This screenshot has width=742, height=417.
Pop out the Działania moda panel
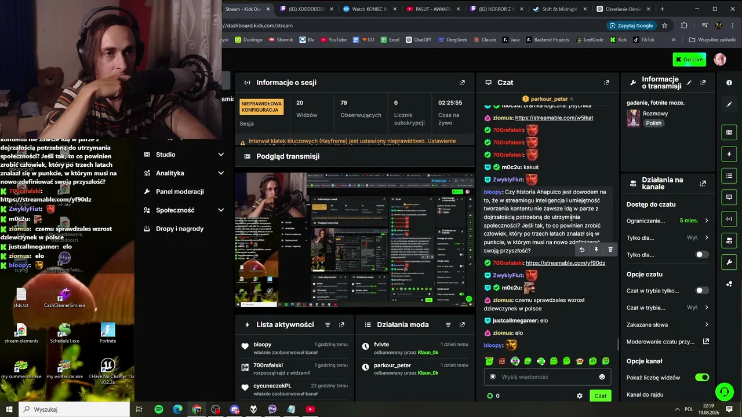462,325
